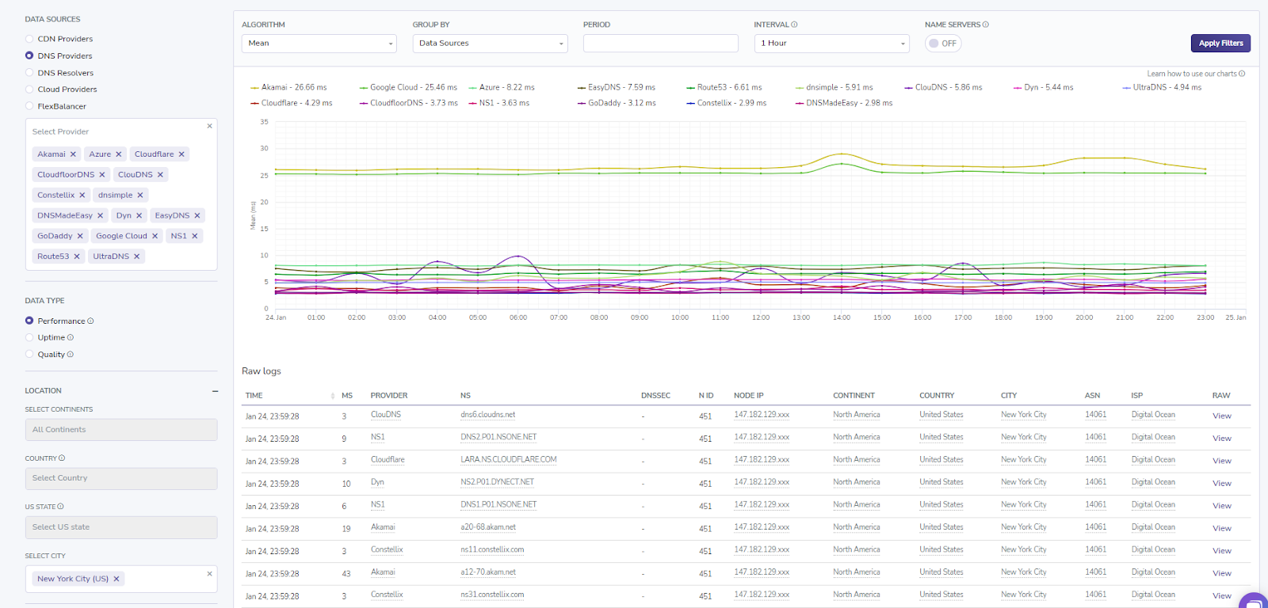Open the Interval dropdown set to 1 Hour
Screen dimensions: 1268x608
pos(832,44)
